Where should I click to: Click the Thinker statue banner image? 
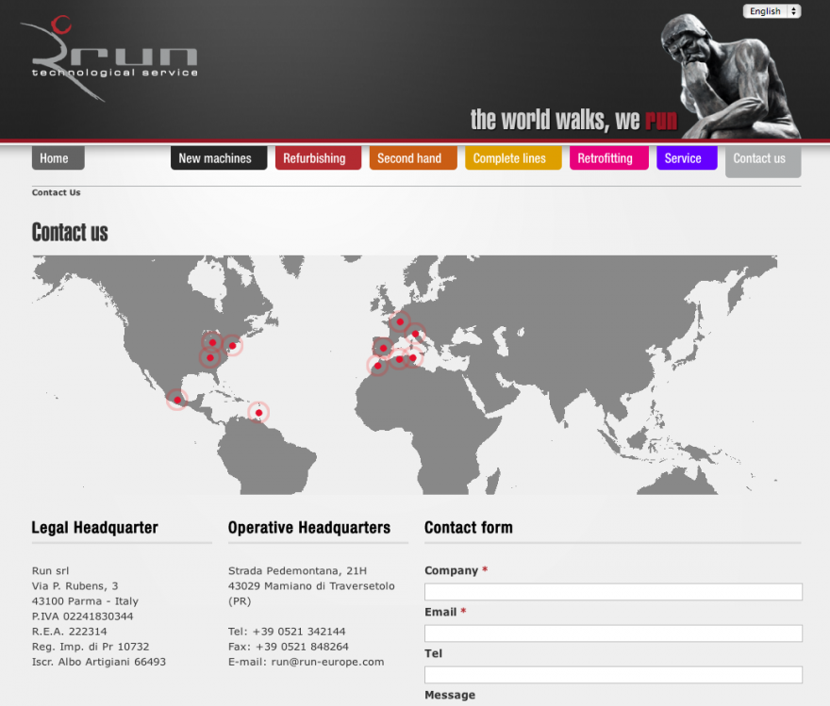pos(730,76)
